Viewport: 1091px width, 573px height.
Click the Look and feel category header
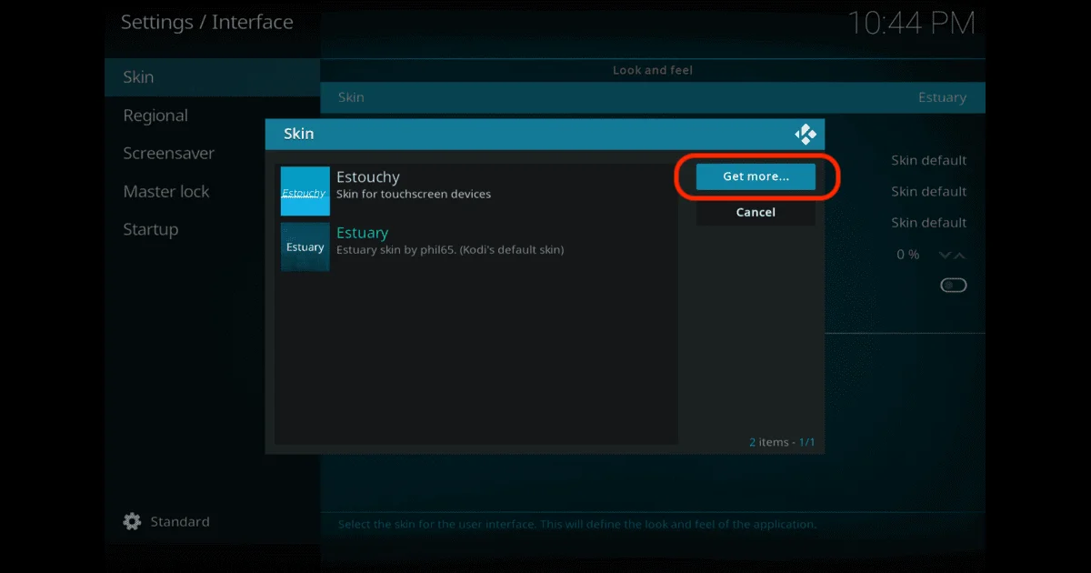(x=652, y=70)
